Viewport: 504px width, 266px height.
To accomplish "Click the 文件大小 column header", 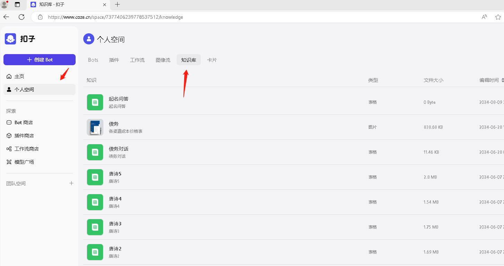I will tap(434, 80).
